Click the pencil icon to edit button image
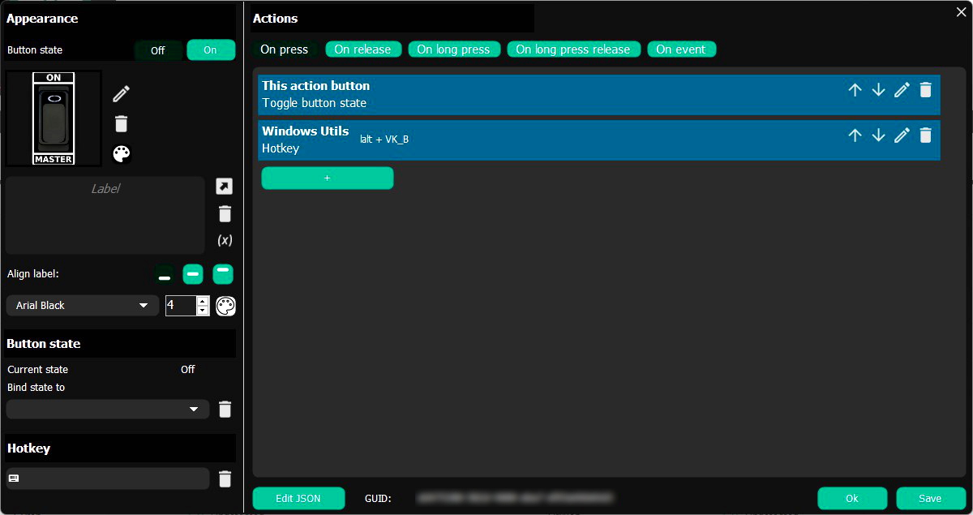 tap(121, 94)
